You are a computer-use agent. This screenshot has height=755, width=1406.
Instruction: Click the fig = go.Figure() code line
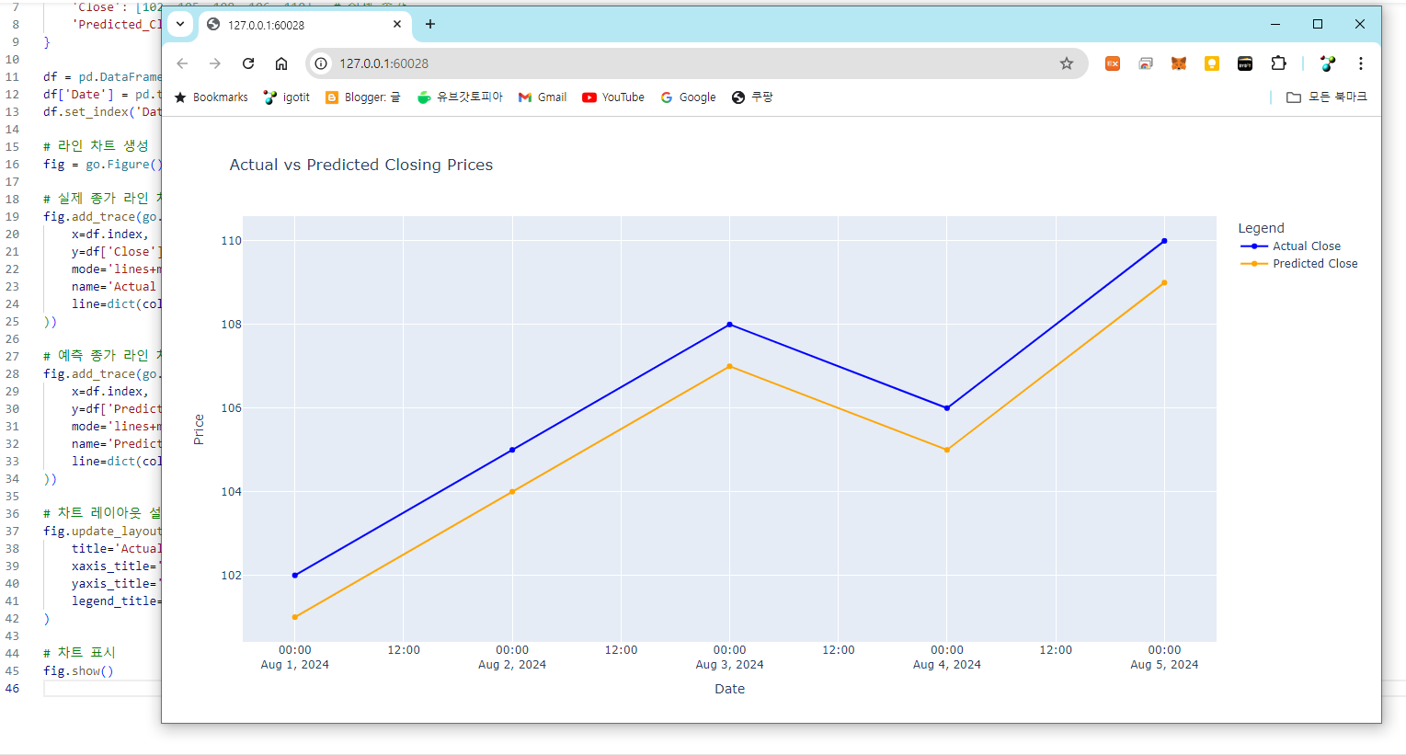click(x=102, y=165)
